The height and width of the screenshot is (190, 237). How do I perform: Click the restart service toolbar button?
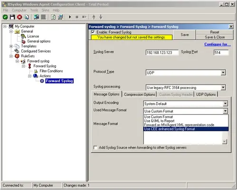pos(84,17)
